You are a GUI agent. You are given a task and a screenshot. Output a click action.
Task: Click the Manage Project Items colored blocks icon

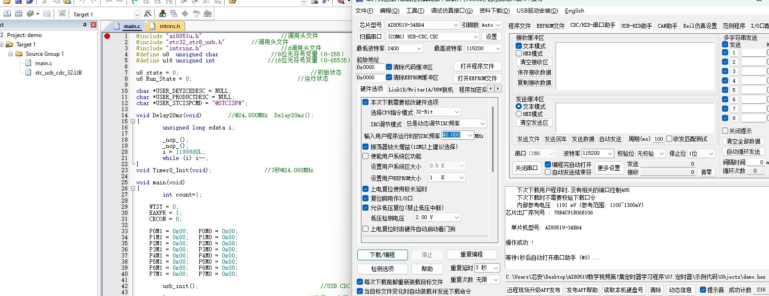tap(163, 14)
